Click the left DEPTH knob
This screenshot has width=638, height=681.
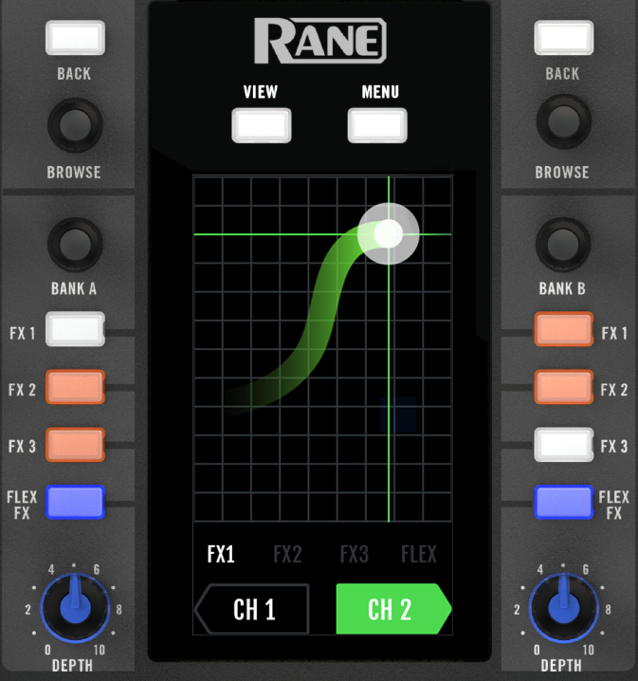point(75,608)
